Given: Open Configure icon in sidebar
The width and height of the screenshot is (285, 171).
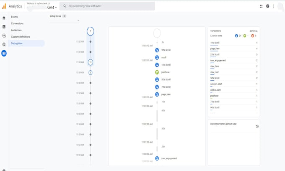Looking at the screenshot, I should pos(4,54).
